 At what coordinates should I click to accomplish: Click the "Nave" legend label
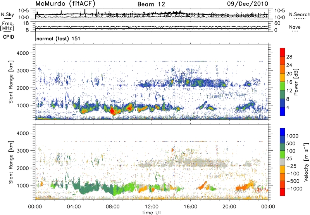[295, 27]
